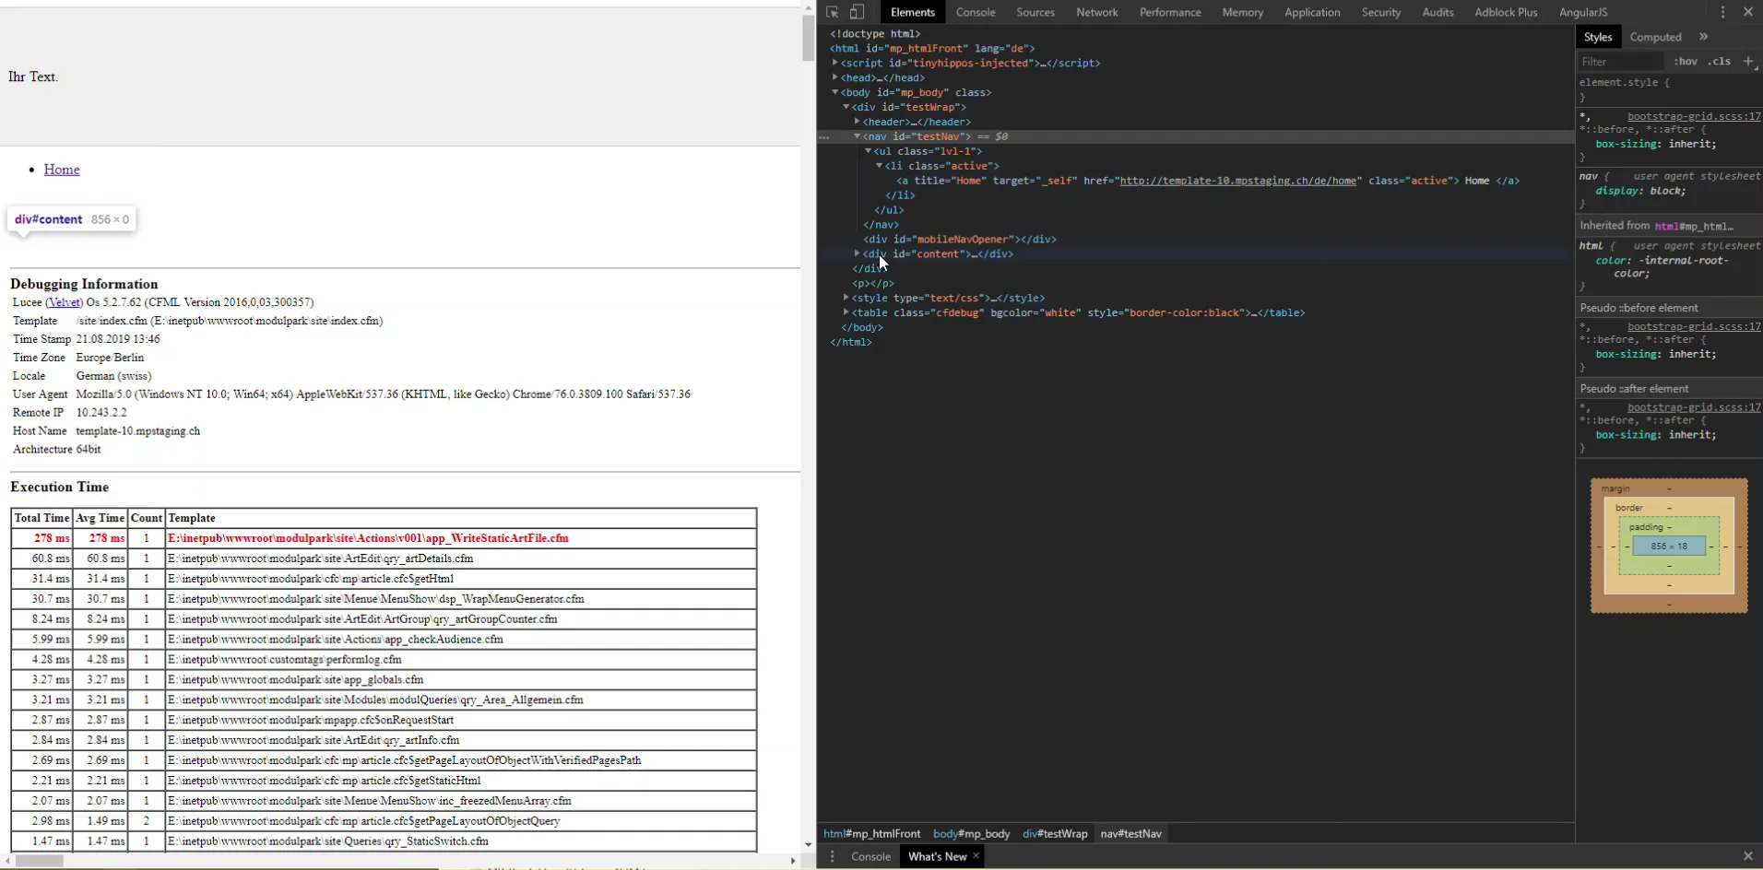1763x870 pixels.
Task: Switch to the Security tab
Action: [x=1380, y=12]
